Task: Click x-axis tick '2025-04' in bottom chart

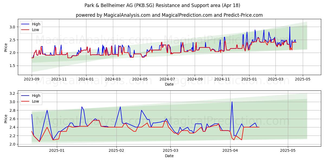Action: click(x=230, y=151)
